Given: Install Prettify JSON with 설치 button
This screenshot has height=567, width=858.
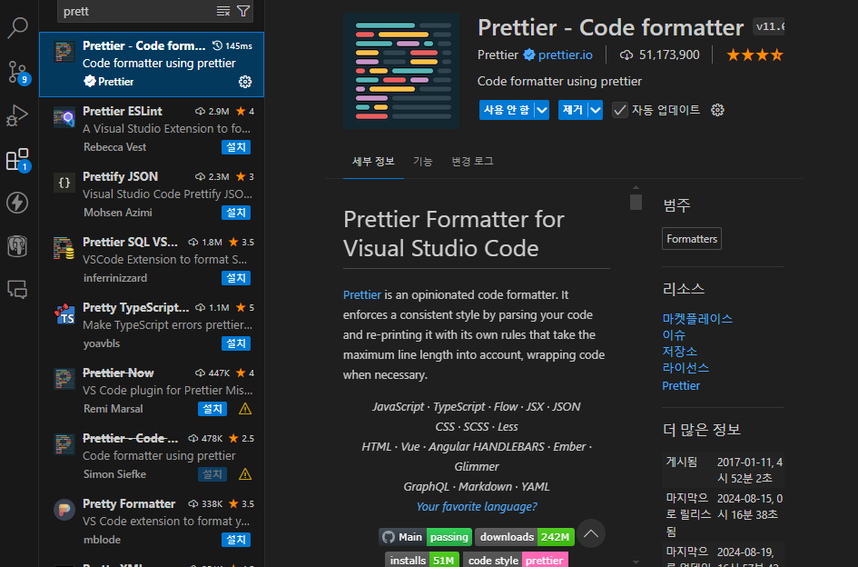Looking at the screenshot, I should (236, 213).
